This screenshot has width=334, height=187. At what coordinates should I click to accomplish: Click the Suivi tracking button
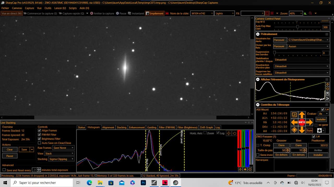point(309,130)
